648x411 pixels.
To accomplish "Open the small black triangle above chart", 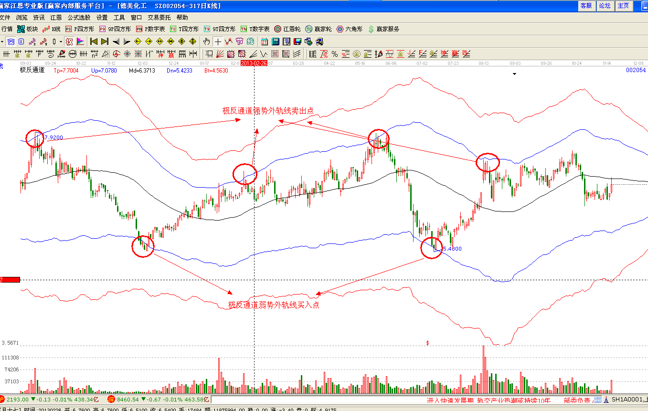I will click(514, 74).
